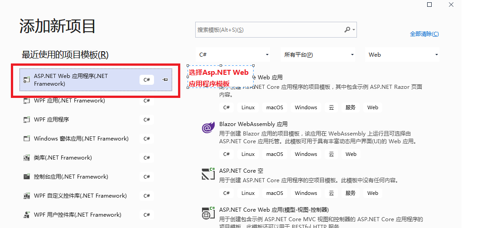Click 服务 tag under ASP.NET Core 空

[351, 193]
